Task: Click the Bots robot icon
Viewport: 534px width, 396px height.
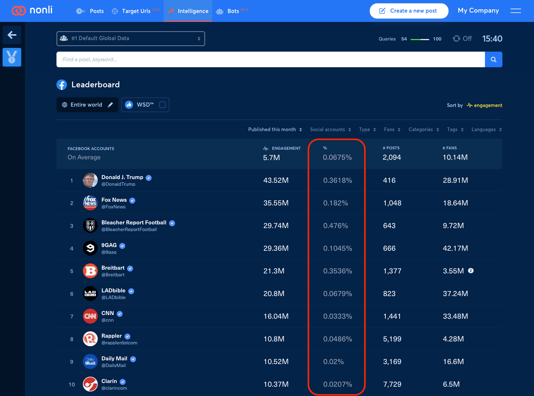Action: (220, 11)
